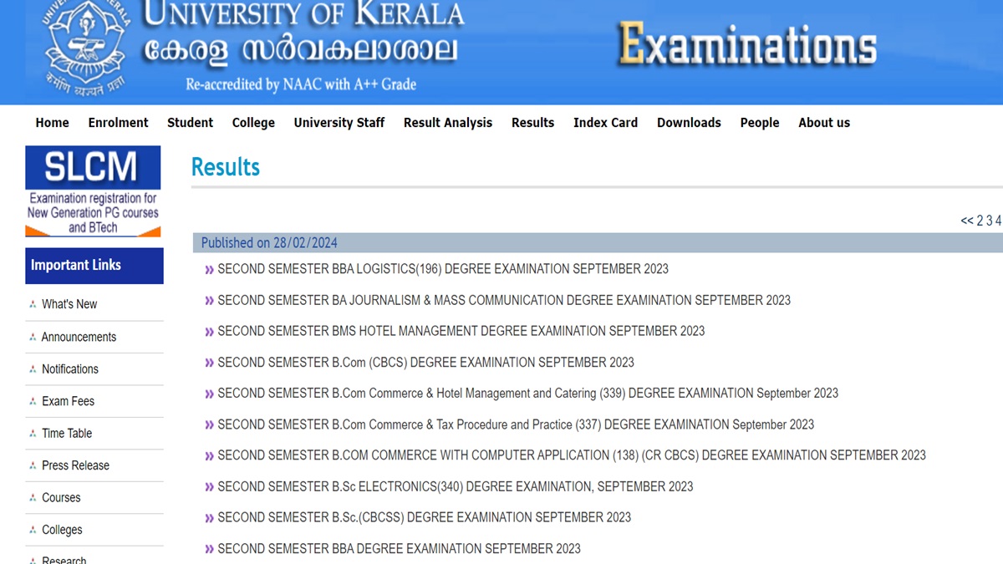Open the Enrolment menu

118,122
